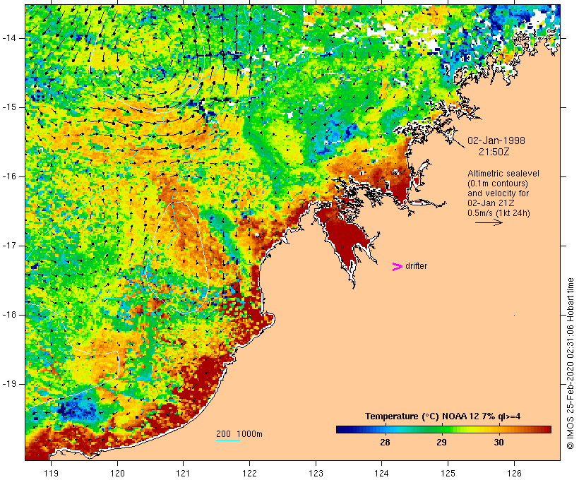579x480 pixels.
Task: Click the longitude label '122'
Action: coord(250,473)
